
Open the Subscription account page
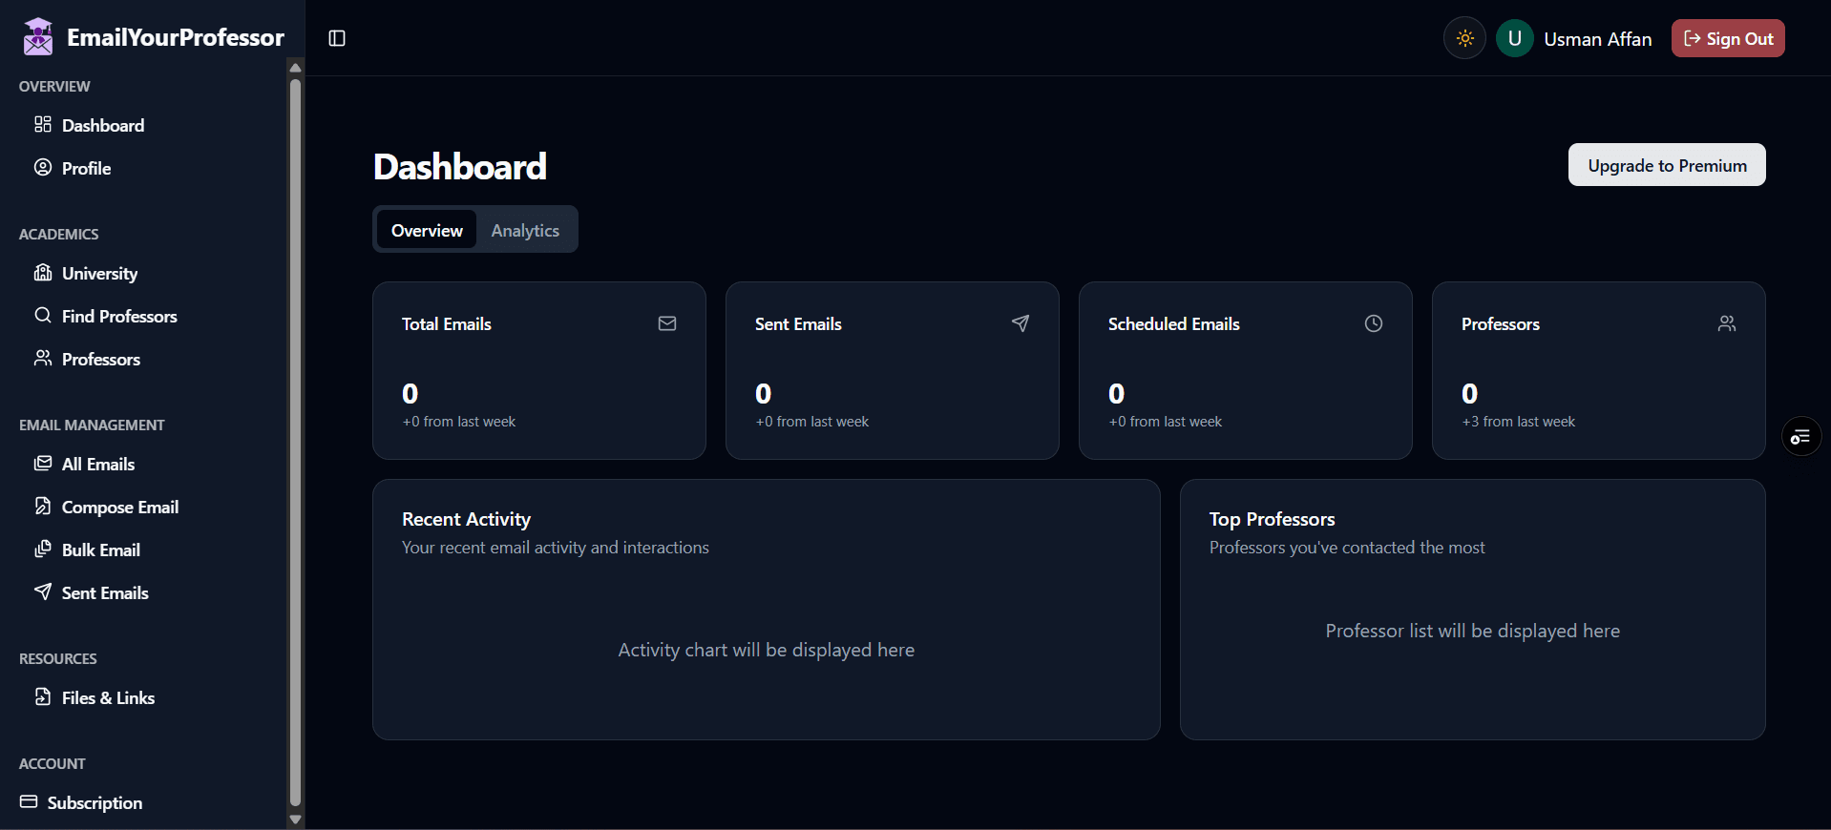pos(94,803)
